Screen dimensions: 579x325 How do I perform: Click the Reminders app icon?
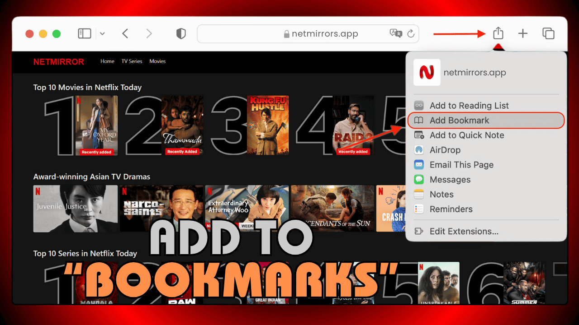[x=419, y=209]
